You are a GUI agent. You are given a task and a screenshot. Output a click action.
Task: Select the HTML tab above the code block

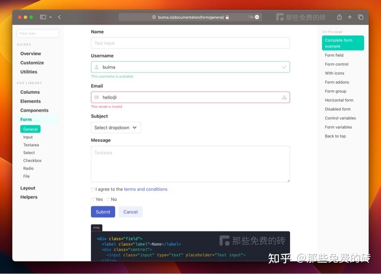(x=96, y=227)
